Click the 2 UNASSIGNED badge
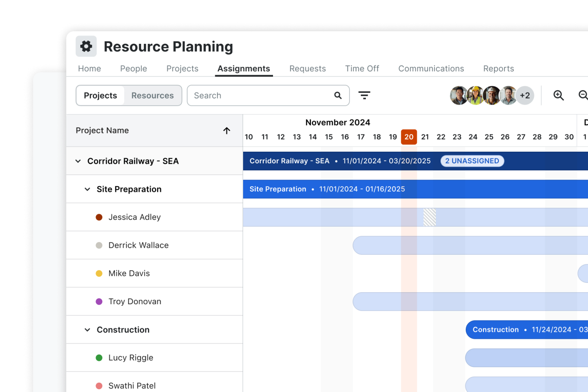This screenshot has width=588, height=392. pos(472,161)
